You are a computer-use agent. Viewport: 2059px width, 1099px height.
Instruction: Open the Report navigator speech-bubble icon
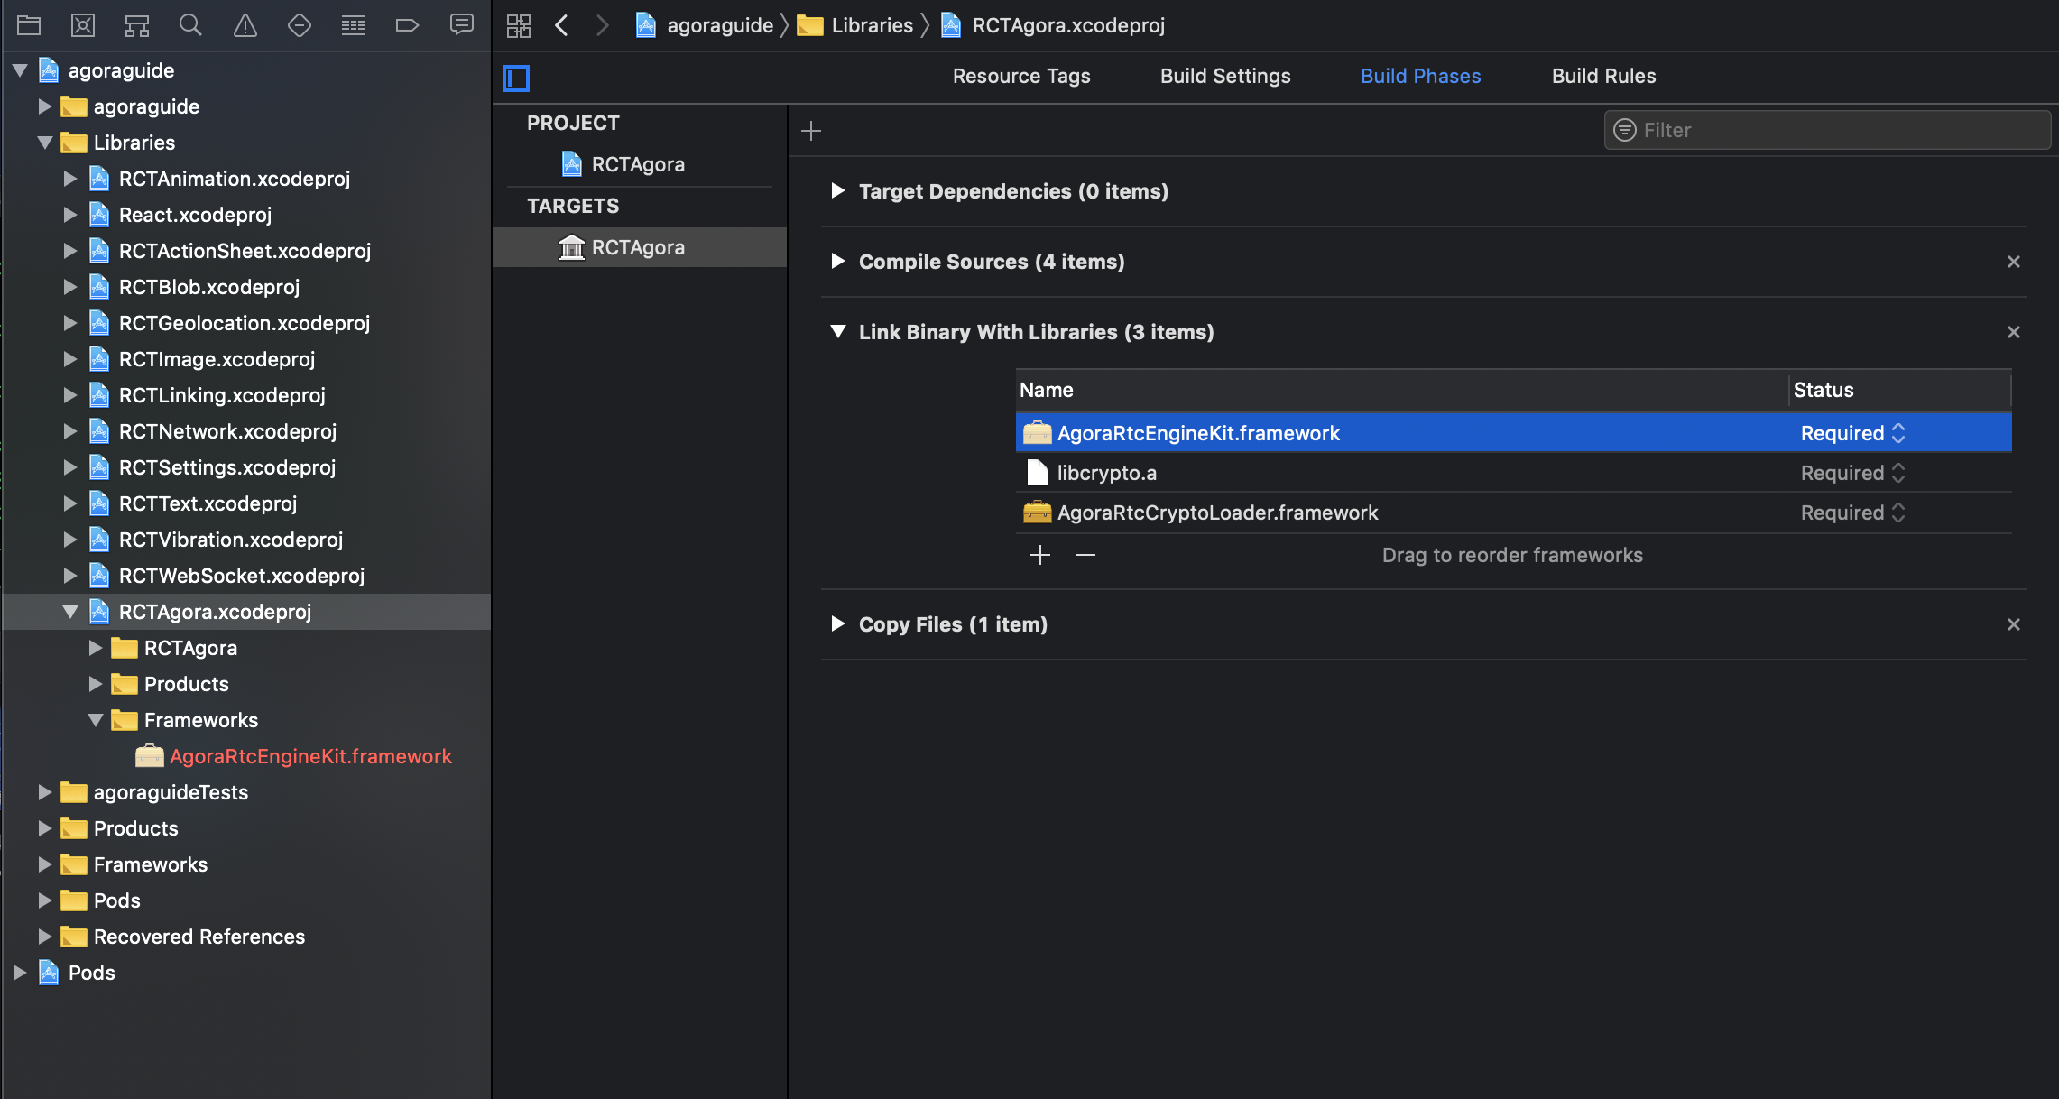[x=462, y=25]
